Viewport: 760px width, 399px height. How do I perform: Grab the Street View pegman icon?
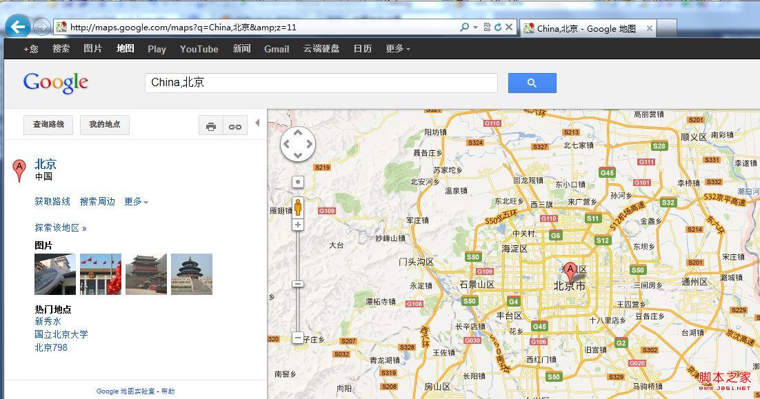298,207
